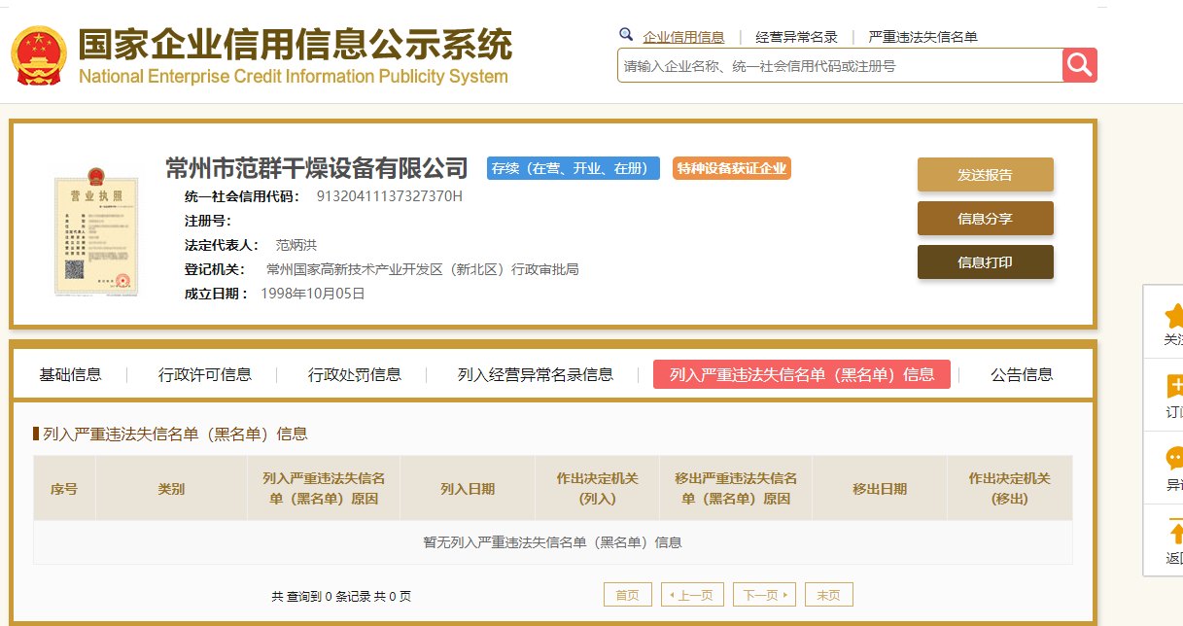Click the 作出决定机关（移出） column header
The width and height of the screenshot is (1183, 626).
click(x=1010, y=489)
